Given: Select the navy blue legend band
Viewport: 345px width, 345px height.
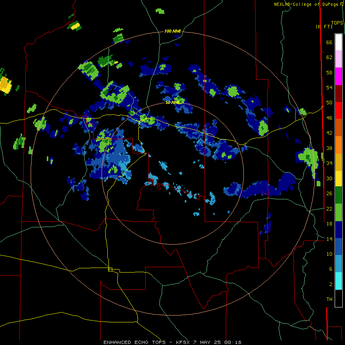Looking at the screenshot, I should pyautogui.click(x=338, y=230).
